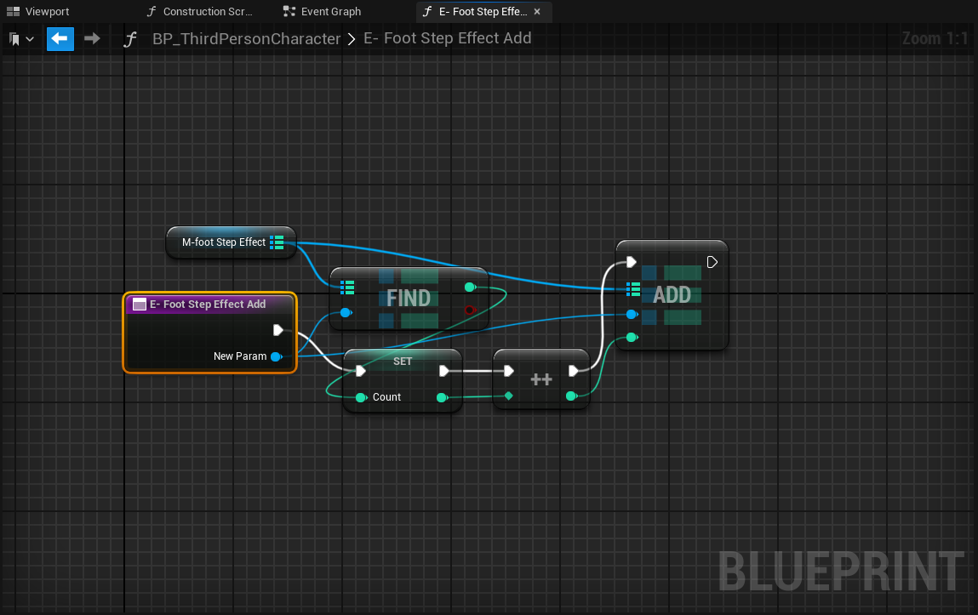Click ADD node map target input pin

[633, 289]
